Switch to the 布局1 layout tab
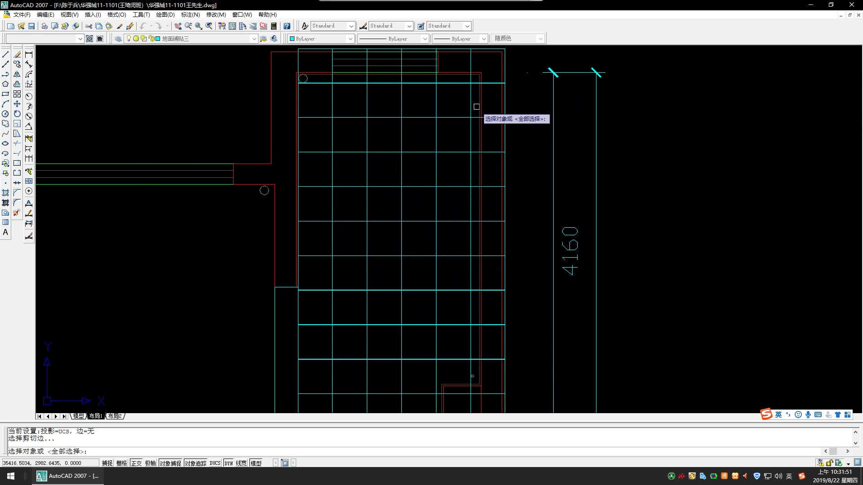863x485 pixels. 95,416
